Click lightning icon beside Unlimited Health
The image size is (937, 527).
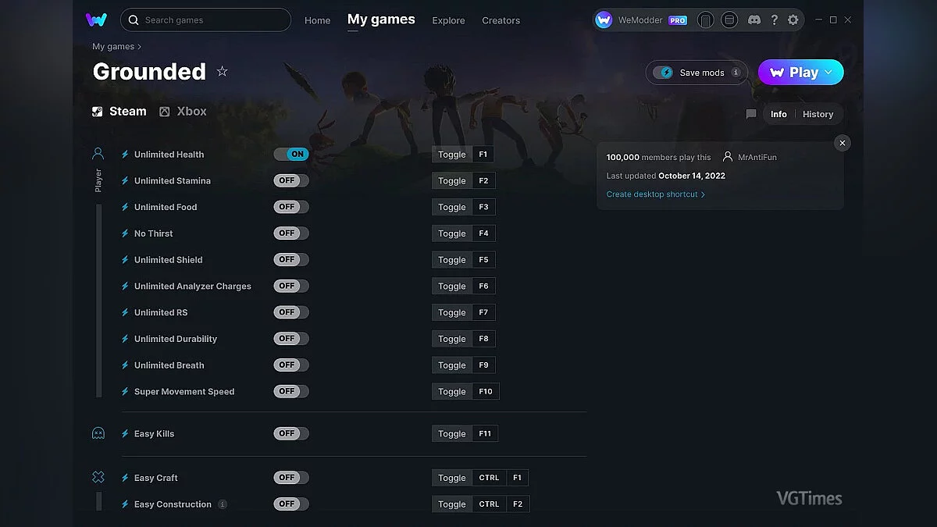tap(125, 155)
